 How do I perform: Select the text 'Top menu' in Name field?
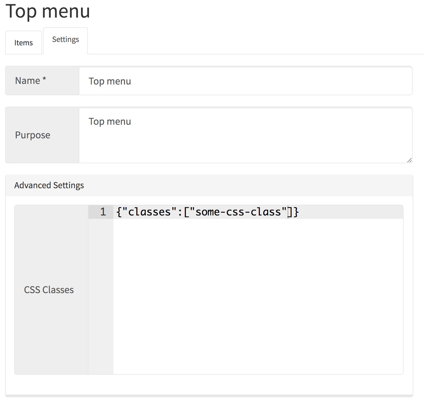110,81
